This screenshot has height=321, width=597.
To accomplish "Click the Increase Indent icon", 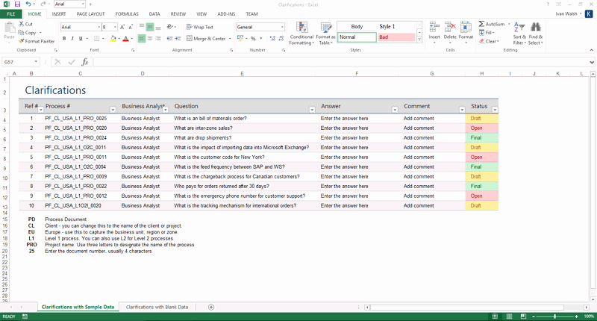I will (178, 39).
